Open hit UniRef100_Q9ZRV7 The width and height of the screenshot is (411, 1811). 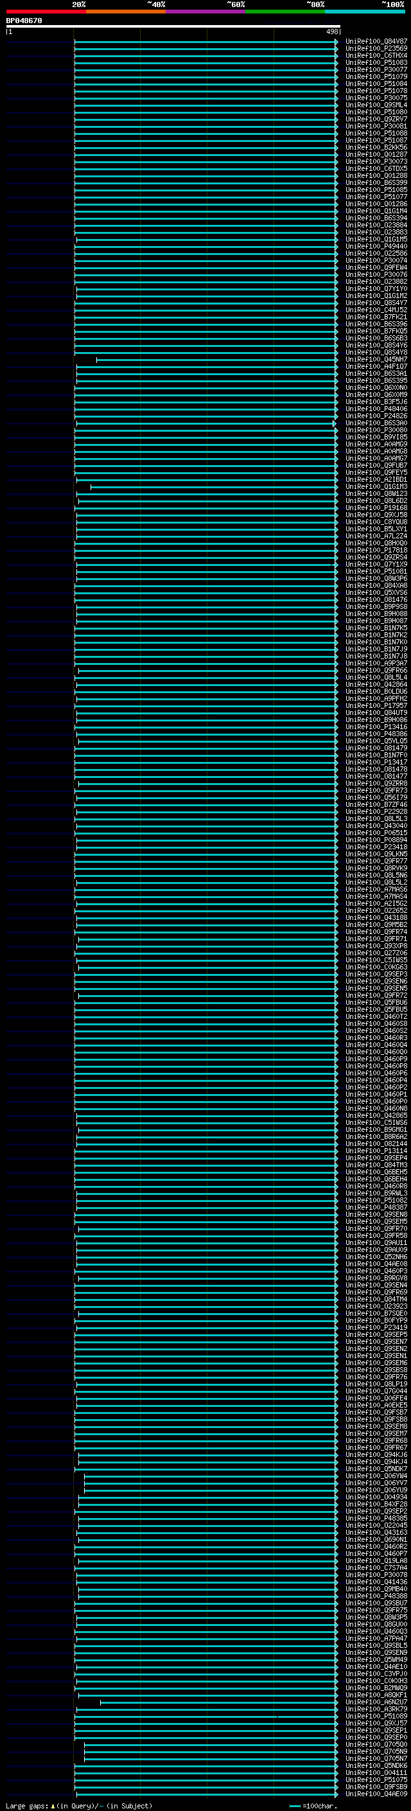pos(376,119)
